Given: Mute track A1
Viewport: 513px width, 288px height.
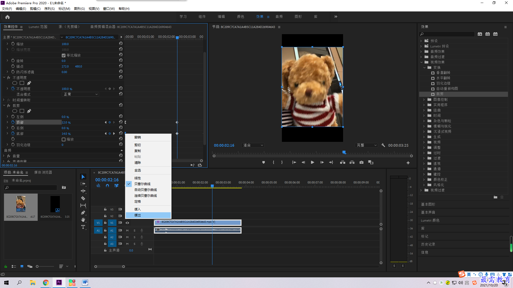Looking at the screenshot, I should pyautogui.click(x=127, y=230).
